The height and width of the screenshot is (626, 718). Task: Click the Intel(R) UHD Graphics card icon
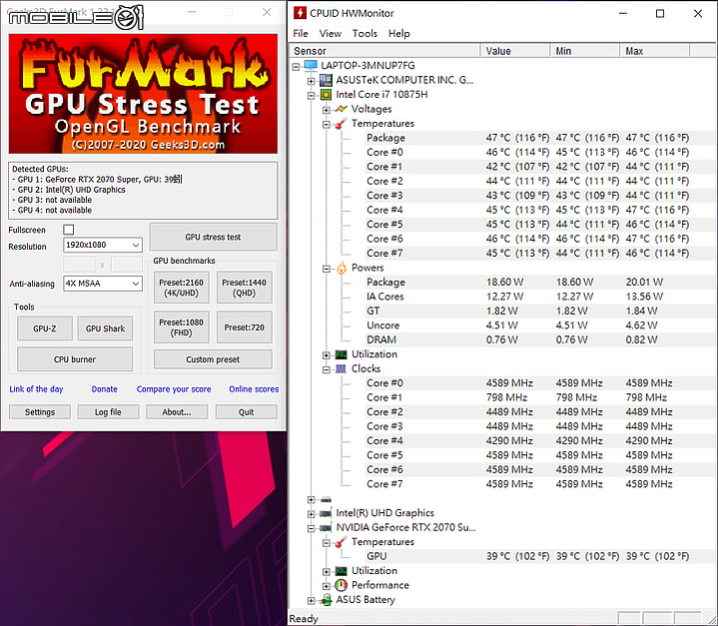click(x=326, y=513)
